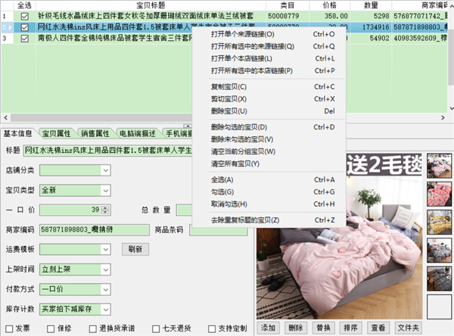This screenshot has height=336, width=454.
Task: Click the 标题 text input field
Action: coord(107,151)
